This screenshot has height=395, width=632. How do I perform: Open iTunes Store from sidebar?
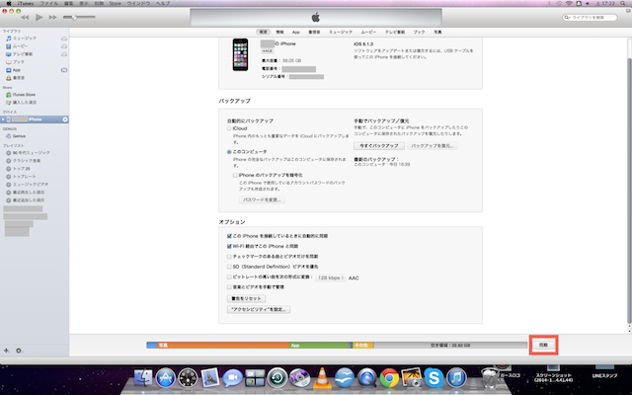coord(21,95)
